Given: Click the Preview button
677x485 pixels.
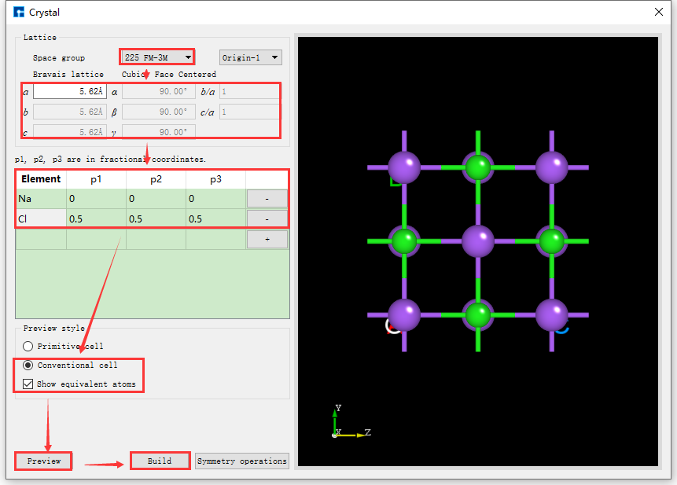Looking at the screenshot, I should (x=42, y=461).
